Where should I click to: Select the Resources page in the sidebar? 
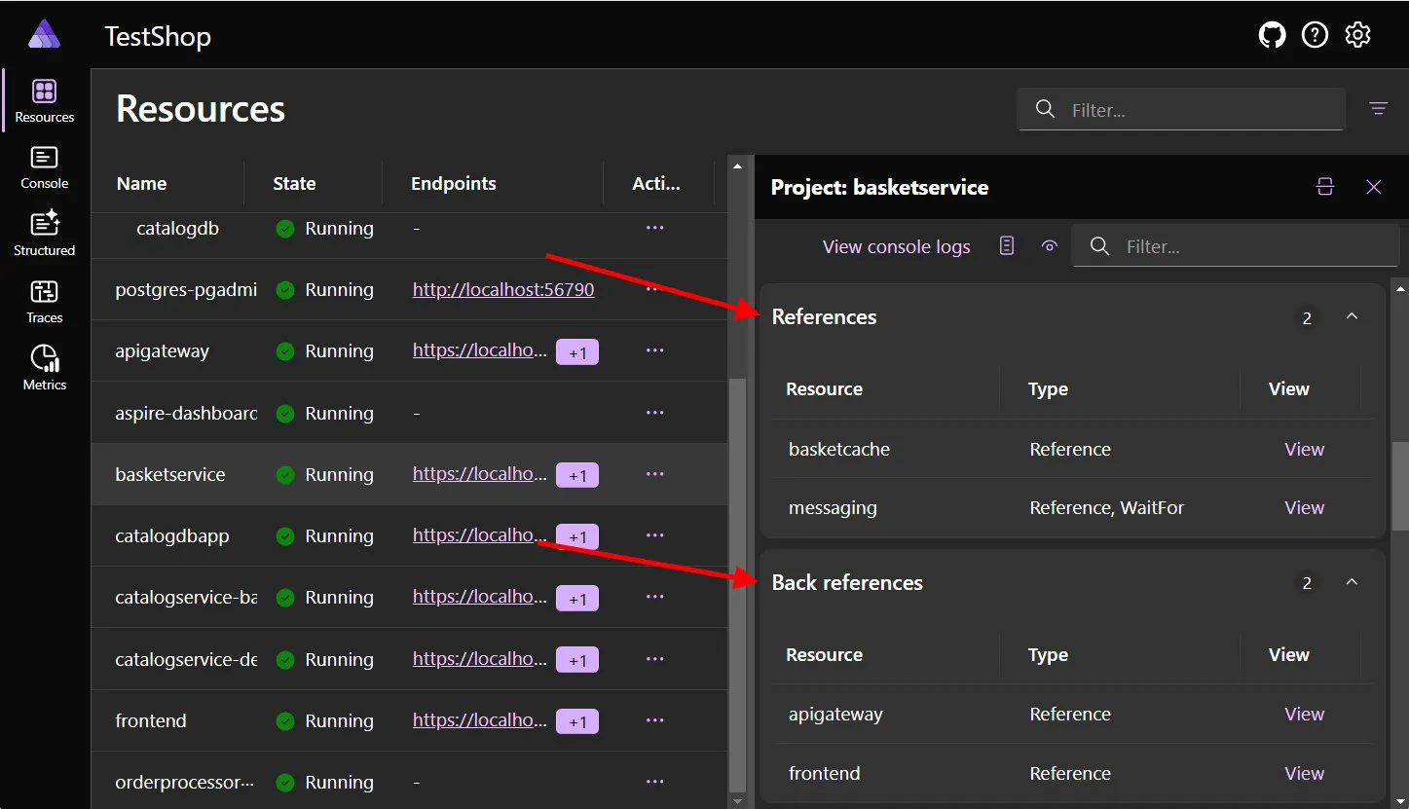44,99
